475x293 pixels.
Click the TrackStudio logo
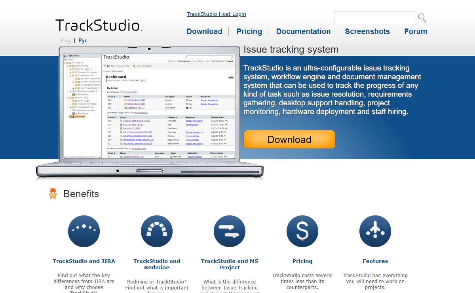tap(99, 25)
